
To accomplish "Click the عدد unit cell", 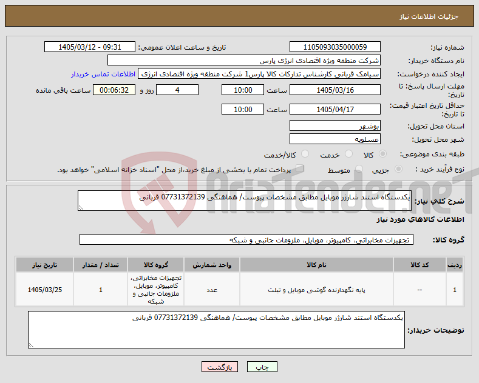I will click(x=212, y=290).
